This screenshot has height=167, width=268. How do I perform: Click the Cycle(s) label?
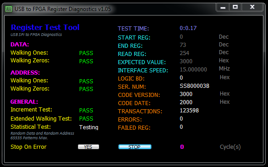point(230,147)
